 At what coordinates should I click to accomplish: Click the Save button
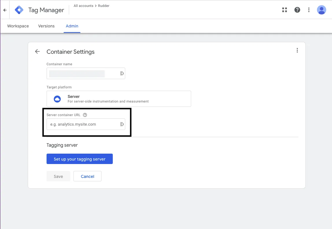[x=58, y=176]
